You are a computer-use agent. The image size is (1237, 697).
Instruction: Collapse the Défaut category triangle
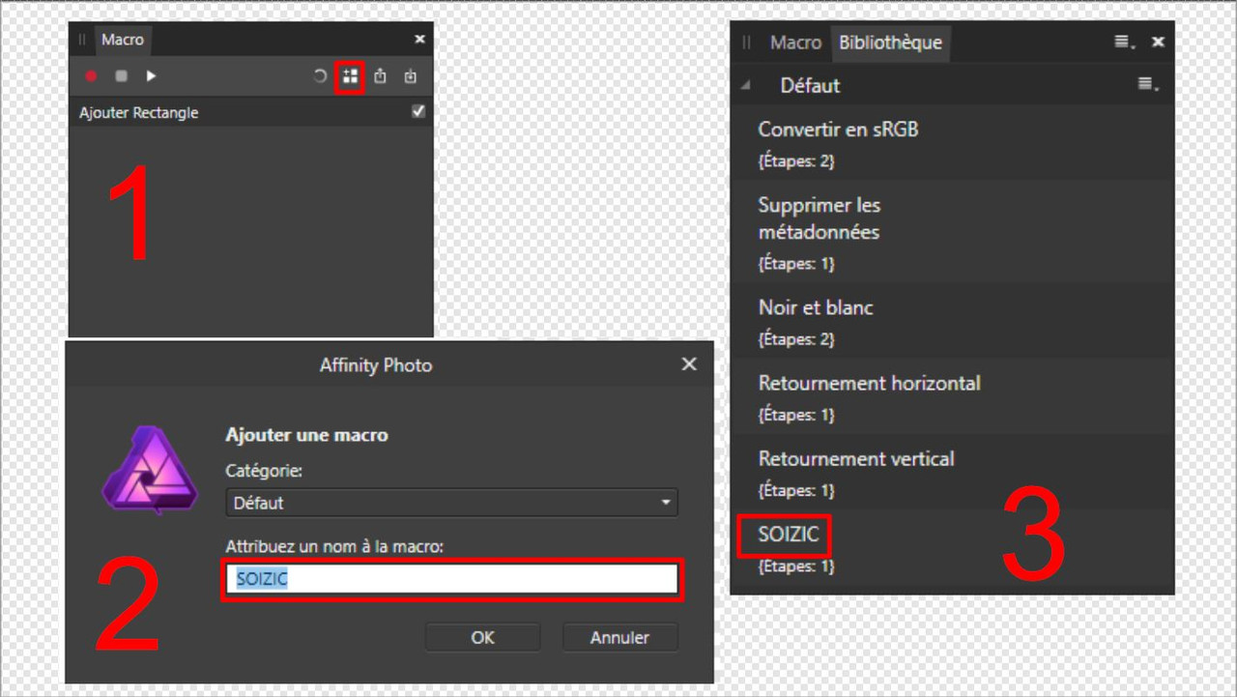[x=745, y=85]
